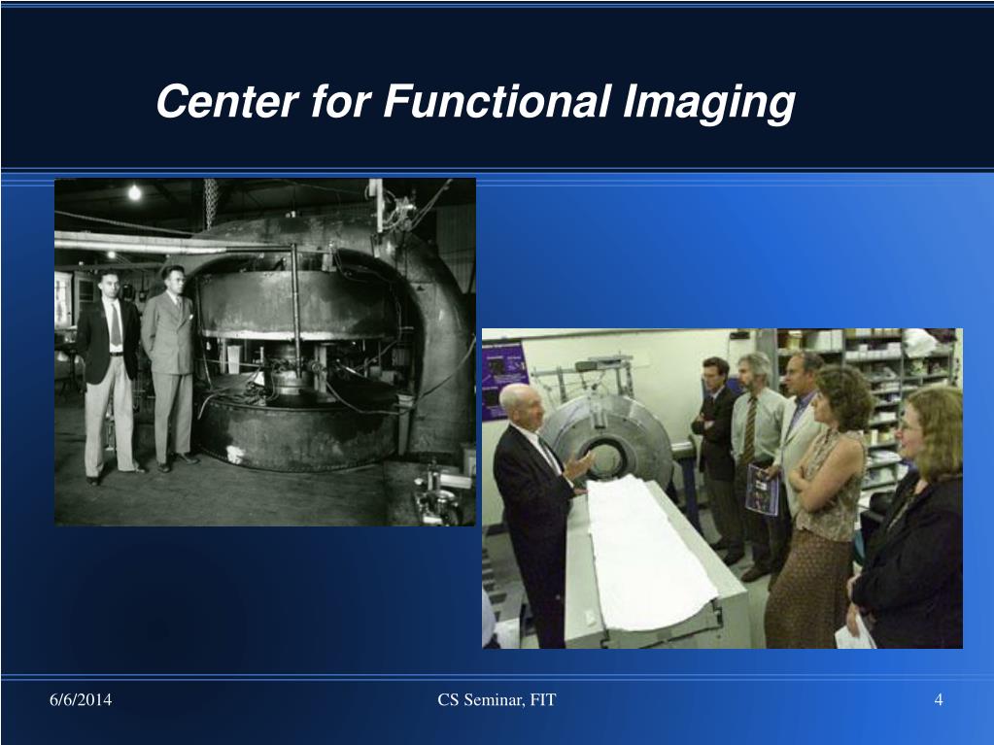Screen dimensions: 994x745
Task: Click the slide title 'Center for Functional Imaging'
Action: [x=475, y=103]
